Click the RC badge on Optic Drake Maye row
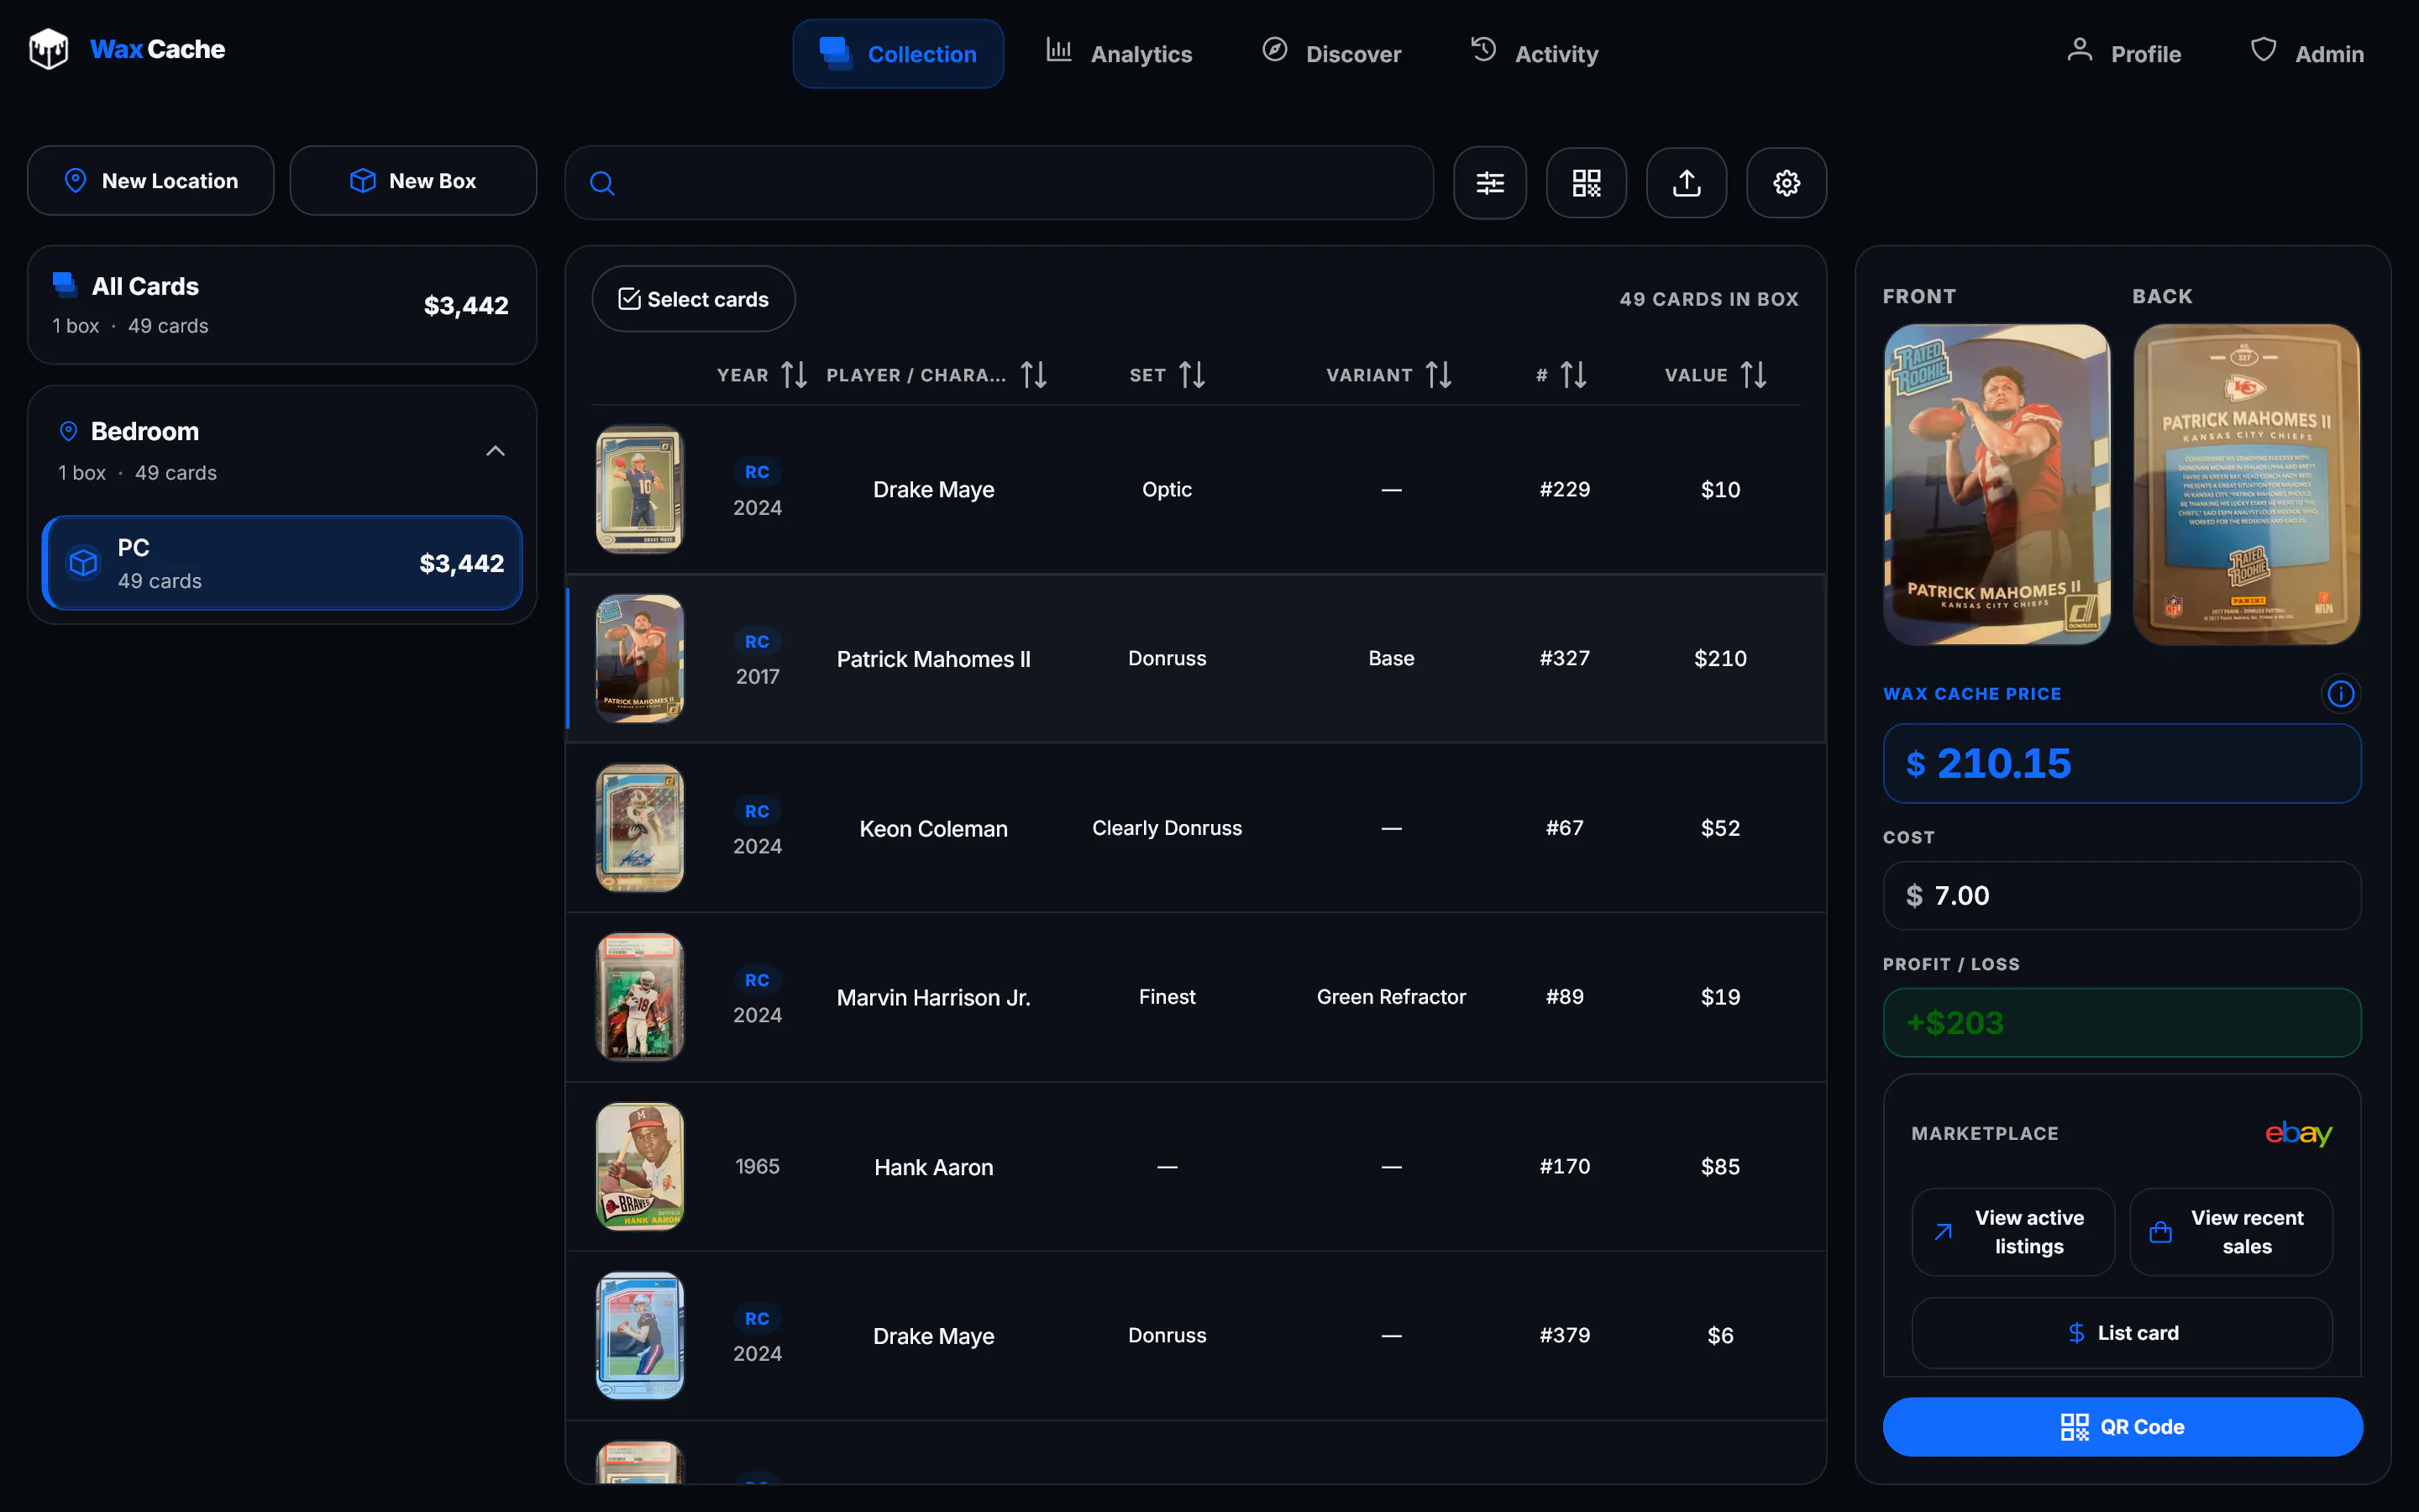The height and width of the screenshot is (1512, 2419). point(757,472)
